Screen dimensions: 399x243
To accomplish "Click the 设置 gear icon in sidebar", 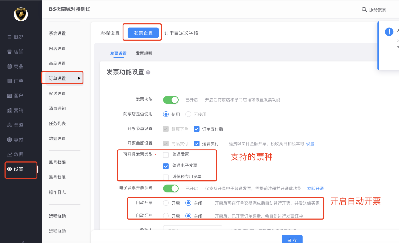I will (x=9, y=169).
